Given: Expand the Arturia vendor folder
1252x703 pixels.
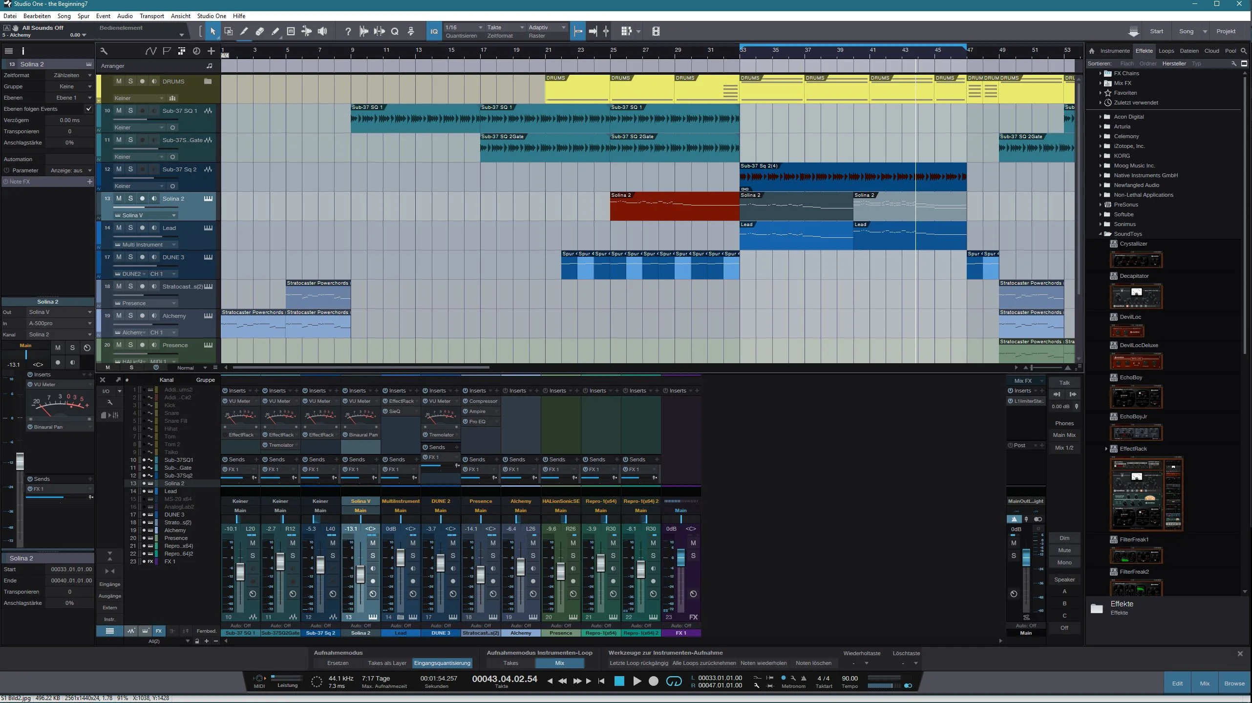Looking at the screenshot, I should (x=1100, y=126).
